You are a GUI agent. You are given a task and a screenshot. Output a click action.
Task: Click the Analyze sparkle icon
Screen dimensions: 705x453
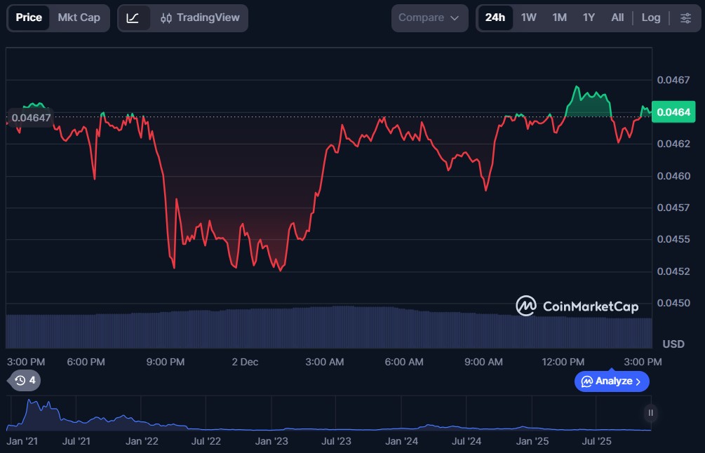click(x=587, y=381)
